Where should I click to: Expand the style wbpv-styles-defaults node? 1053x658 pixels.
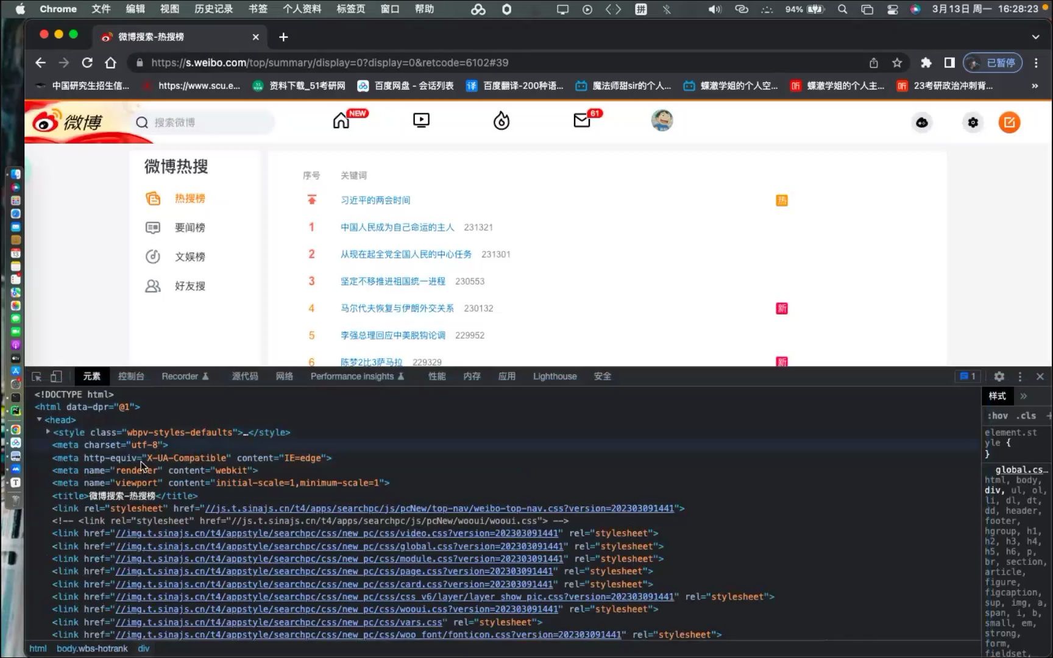[48, 432]
